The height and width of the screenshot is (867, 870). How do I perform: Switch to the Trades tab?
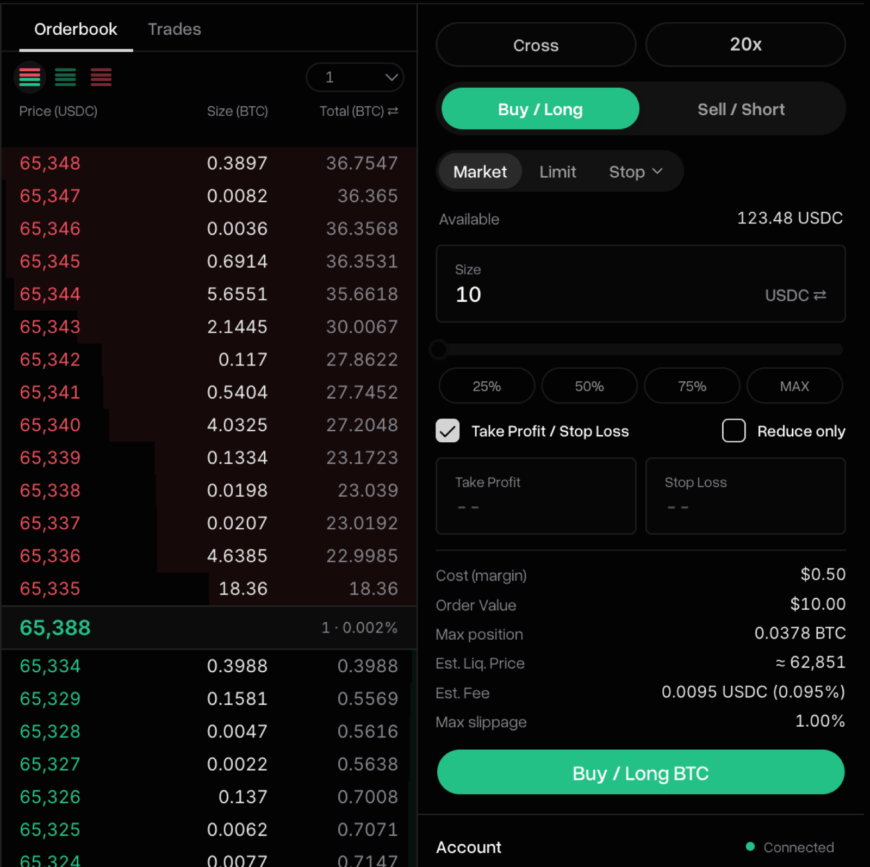click(175, 29)
